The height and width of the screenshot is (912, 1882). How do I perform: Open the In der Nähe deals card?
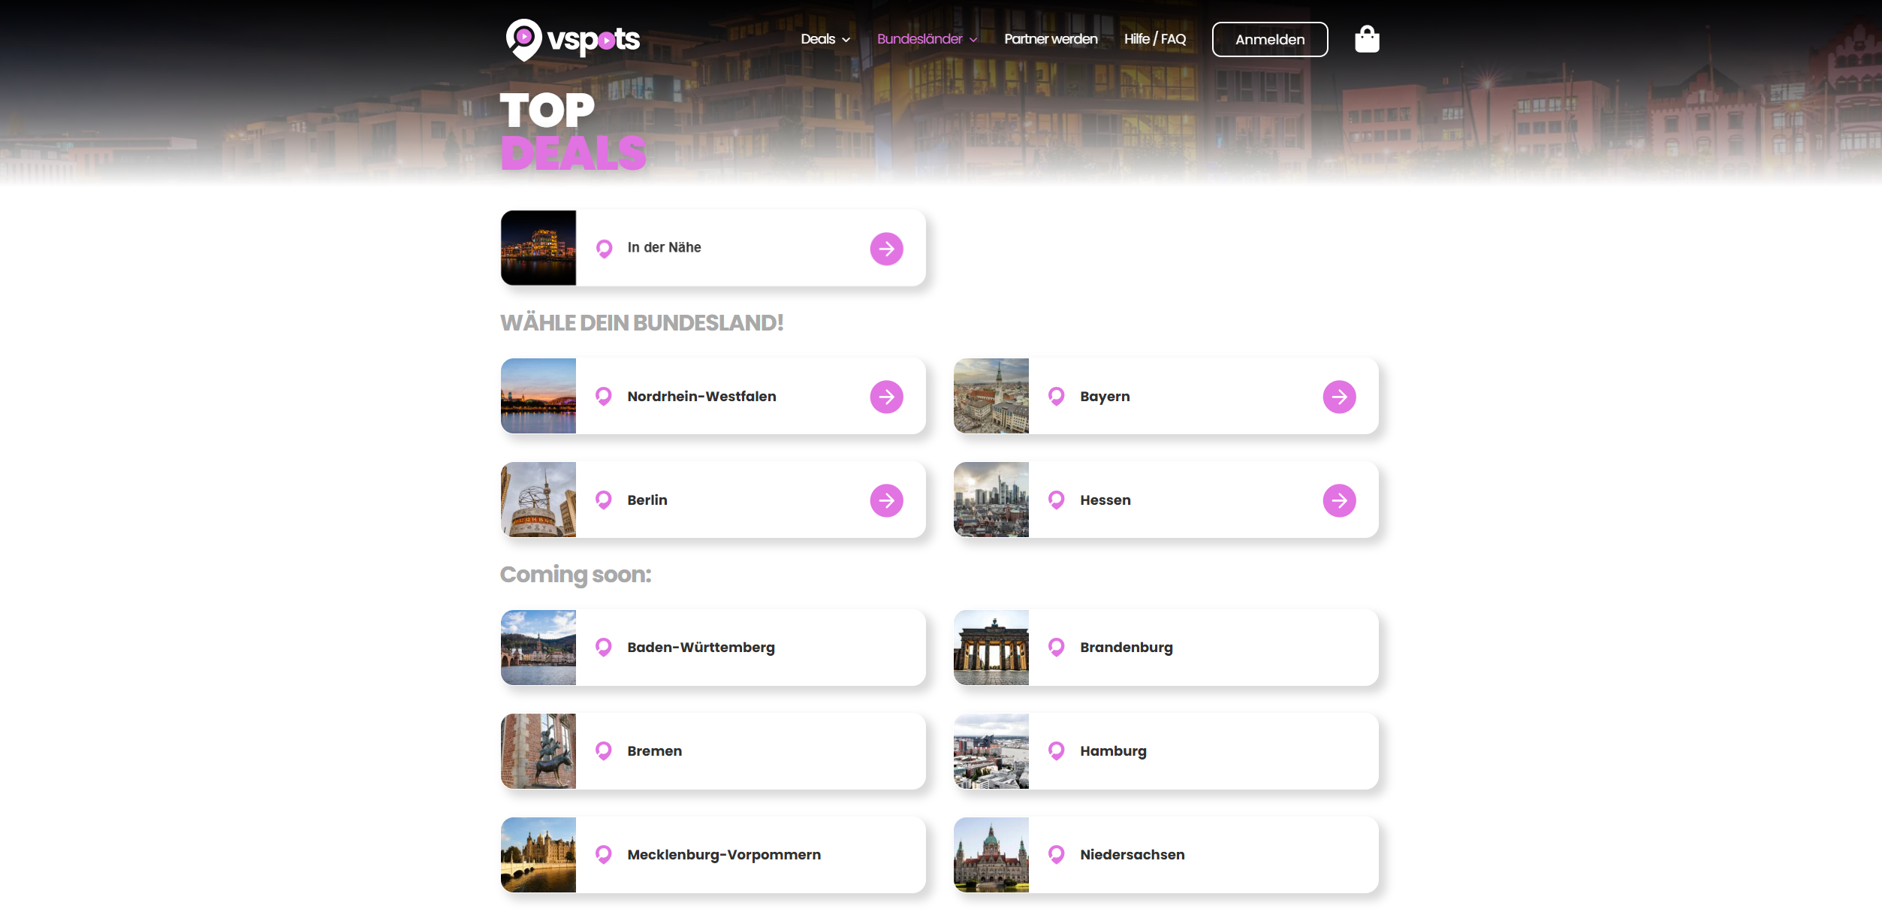713,247
